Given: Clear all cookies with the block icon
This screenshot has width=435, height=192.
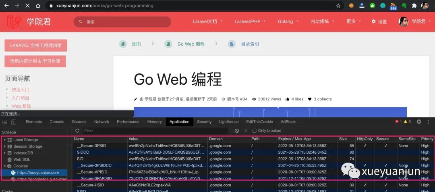Looking at the screenshot, I should click(237, 131).
